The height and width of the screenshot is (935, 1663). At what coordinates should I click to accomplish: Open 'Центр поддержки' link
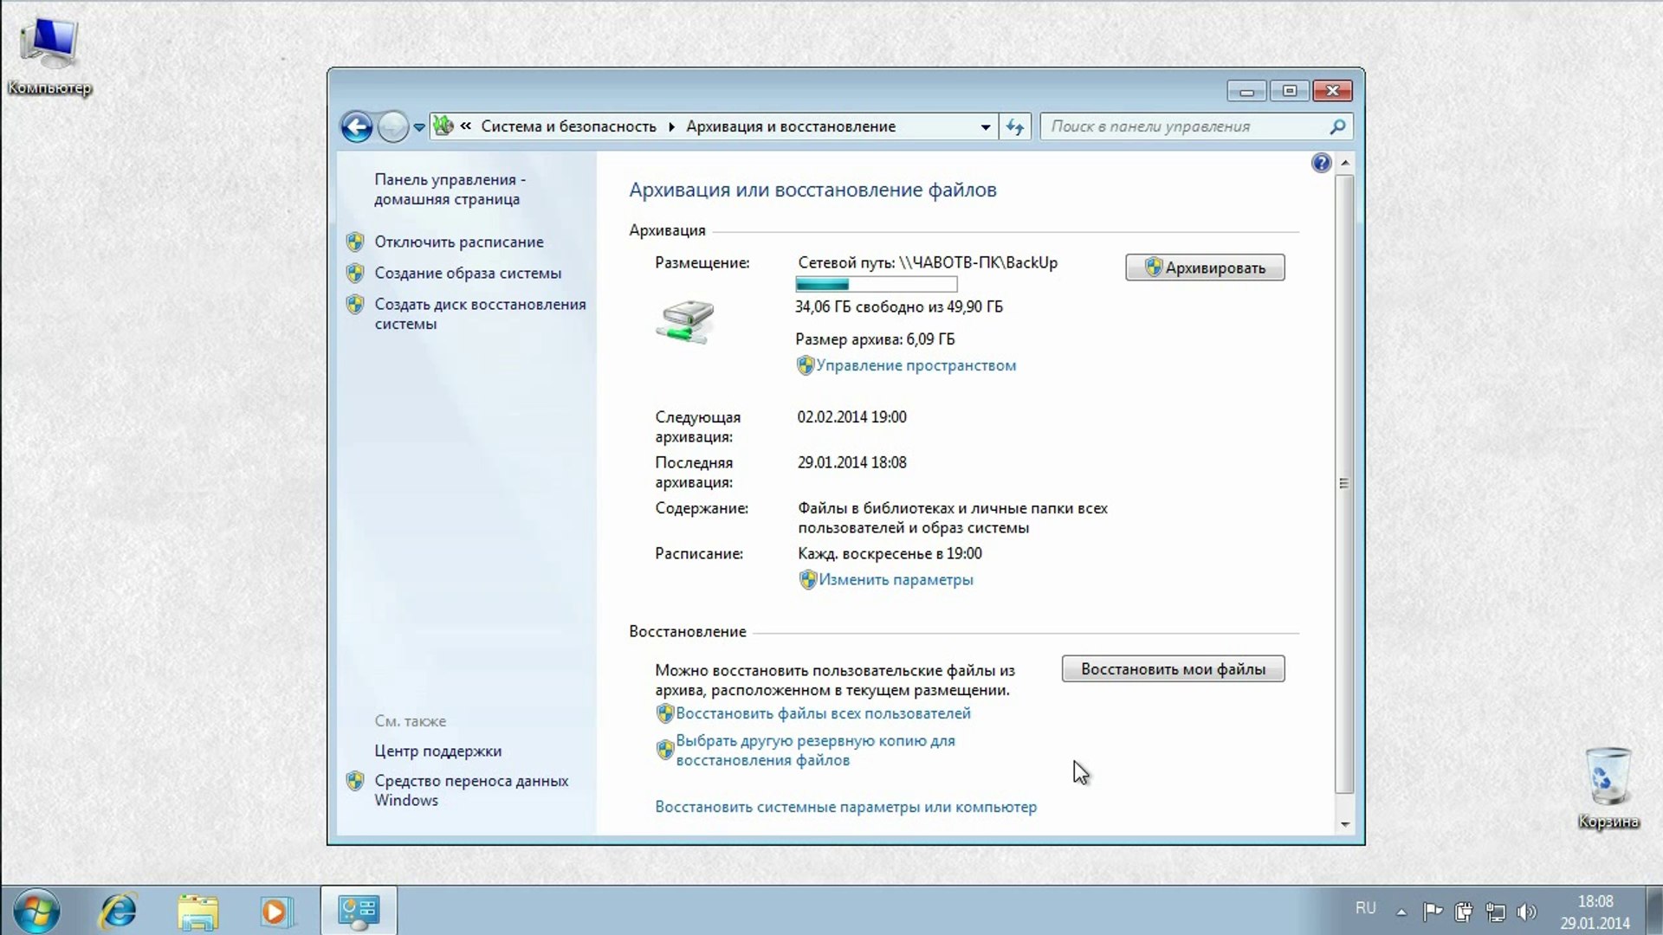click(437, 751)
